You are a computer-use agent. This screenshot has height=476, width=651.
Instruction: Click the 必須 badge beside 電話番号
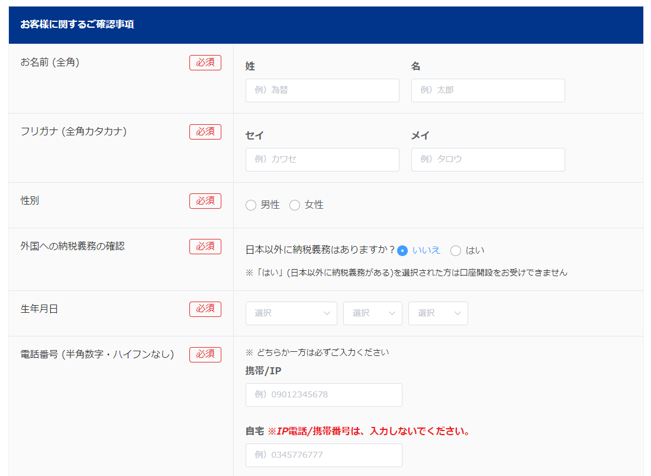205,355
